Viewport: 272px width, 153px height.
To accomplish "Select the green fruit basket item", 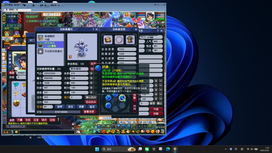I will click(x=16, y=103).
